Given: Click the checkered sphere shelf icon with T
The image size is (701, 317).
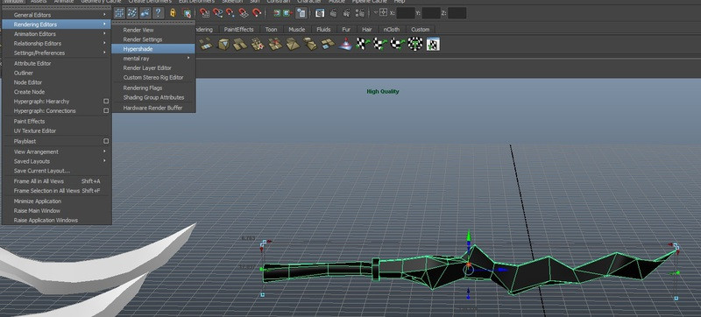Looking at the screenshot, I should [x=415, y=44].
